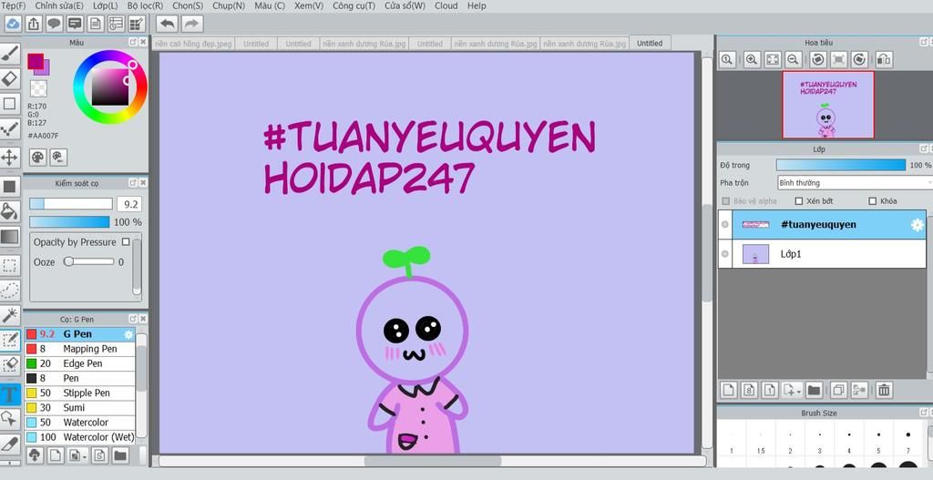Undo the last action
This screenshot has height=480, width=933.
point(168,24)
